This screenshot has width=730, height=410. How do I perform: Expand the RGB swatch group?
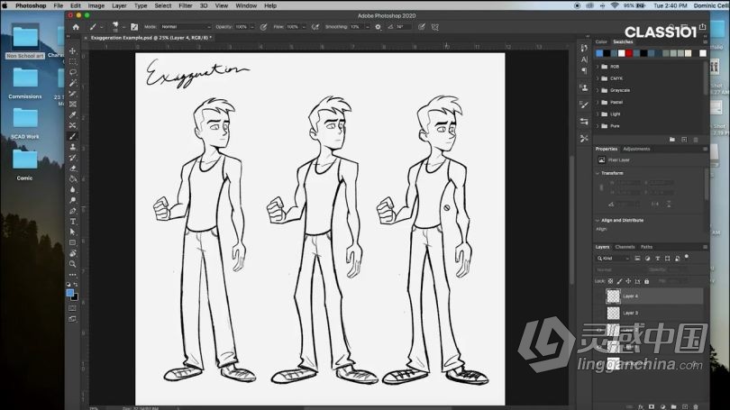pyautogui.click(x=598, y=67)
